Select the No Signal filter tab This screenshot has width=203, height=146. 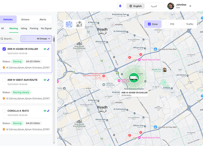pyautogui.click(x=46, y=28)
